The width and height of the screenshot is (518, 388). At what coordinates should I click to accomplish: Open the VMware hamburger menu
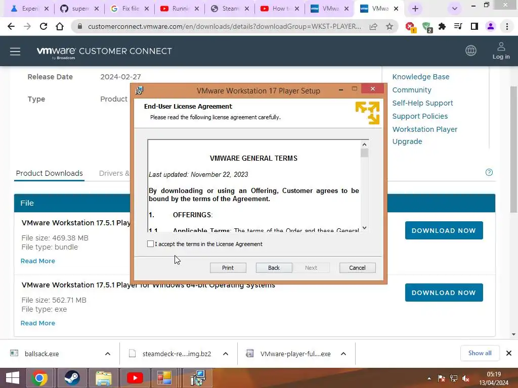[x=15, y=52]
